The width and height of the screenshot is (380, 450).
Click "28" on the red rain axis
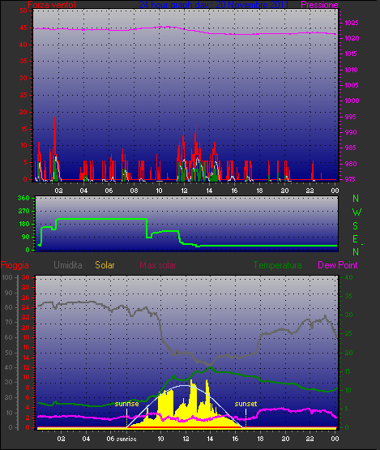point(26,288)
